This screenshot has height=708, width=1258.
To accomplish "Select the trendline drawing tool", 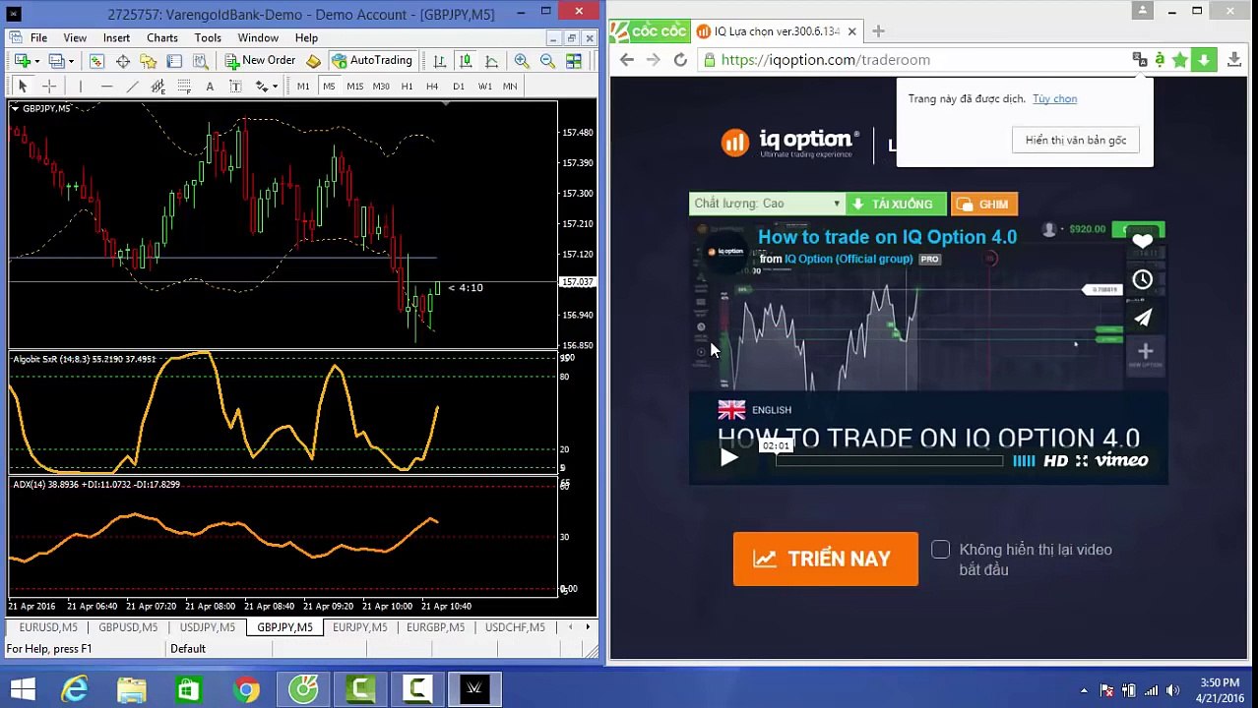I will point(132,87).
